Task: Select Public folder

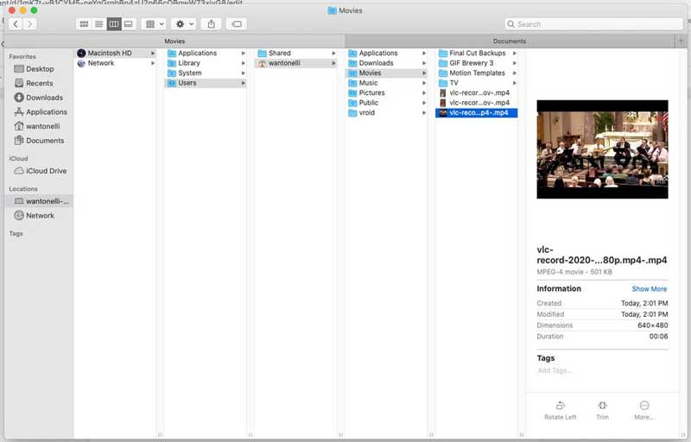Action: pos(387,103)
